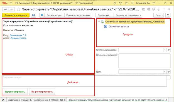The height and width of the screenshot is (102, 174).
Task: Click the blue redirect arrow icon
Action: pos(42,15)
